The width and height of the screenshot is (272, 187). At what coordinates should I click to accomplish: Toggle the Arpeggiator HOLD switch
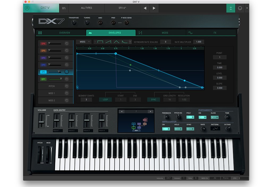(x=178, y=129)
